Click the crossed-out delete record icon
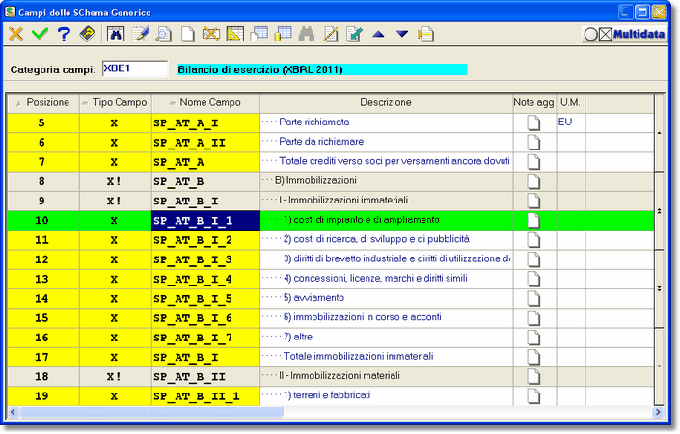The width and height of the screenshot is (680, 434). point(211,34)
